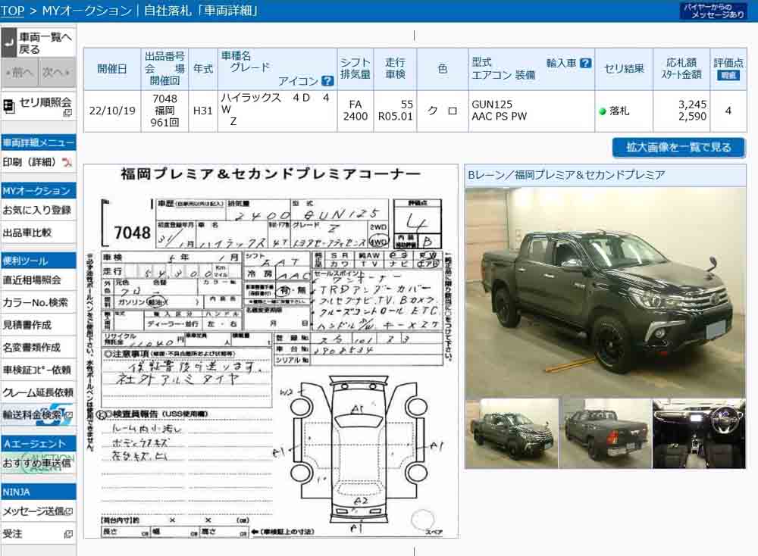Screen dimensions: 758x556
Task: Open the interior dashboard thumbnail photo
Action: pos(699,433)
